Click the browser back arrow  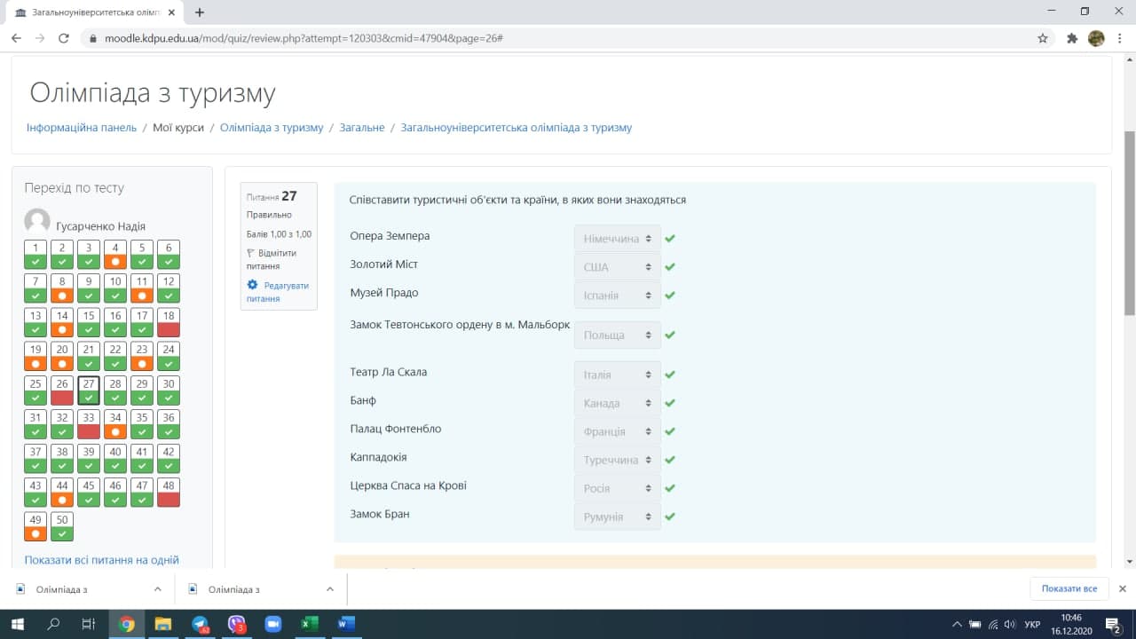click(16, 38)
